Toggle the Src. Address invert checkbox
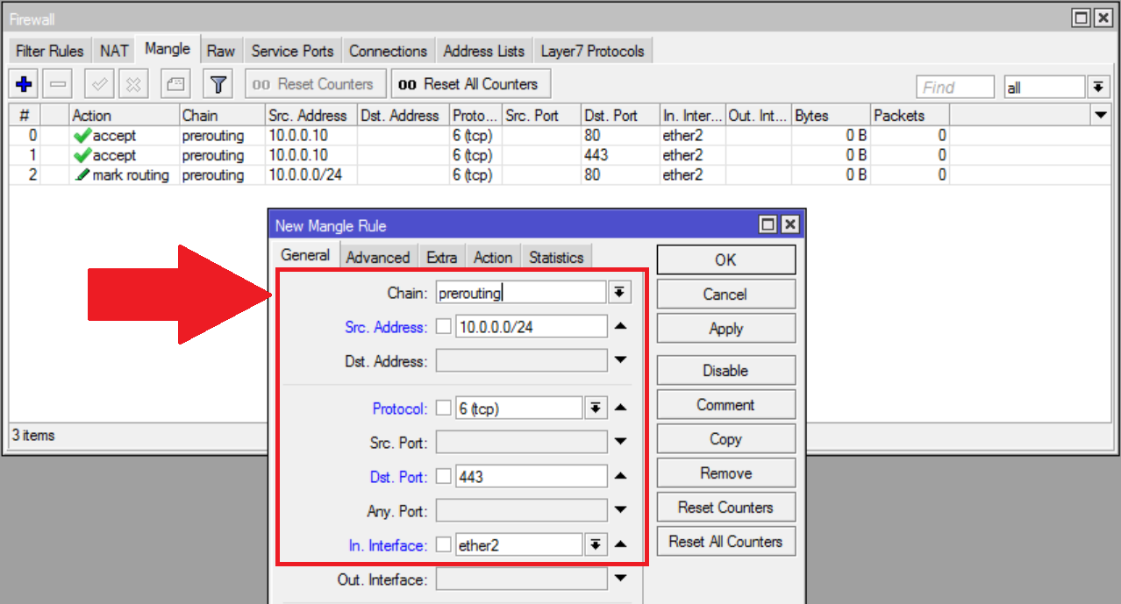1121x604 pixels. click(x=444, y=327)
